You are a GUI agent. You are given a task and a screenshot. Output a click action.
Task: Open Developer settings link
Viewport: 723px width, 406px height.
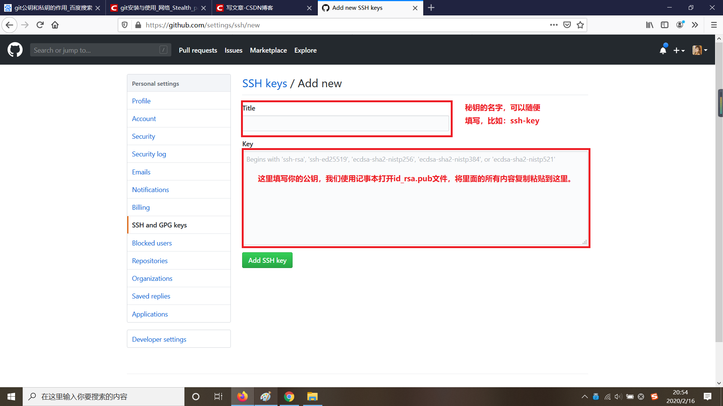click(159, 339)
